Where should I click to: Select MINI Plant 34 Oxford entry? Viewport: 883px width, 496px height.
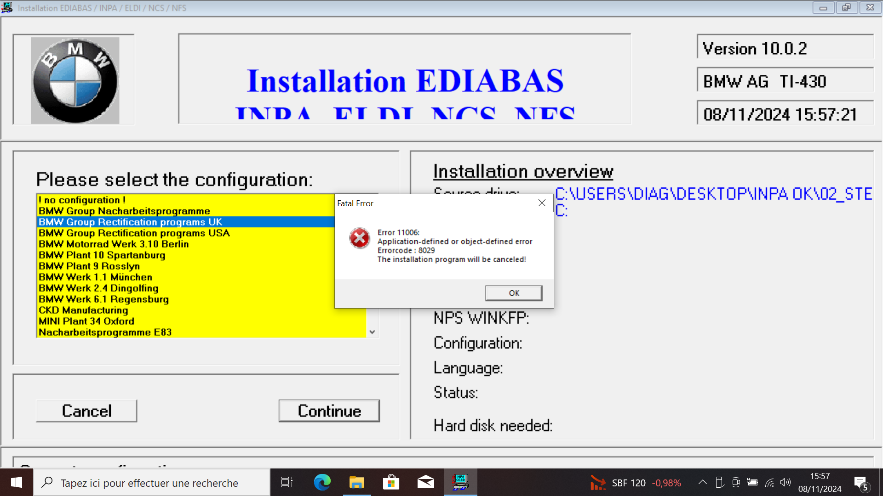[201, 321]
